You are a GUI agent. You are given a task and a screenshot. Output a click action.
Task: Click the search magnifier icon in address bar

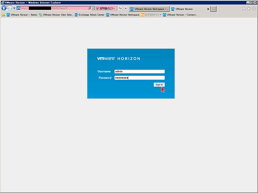tap(90, 8)
